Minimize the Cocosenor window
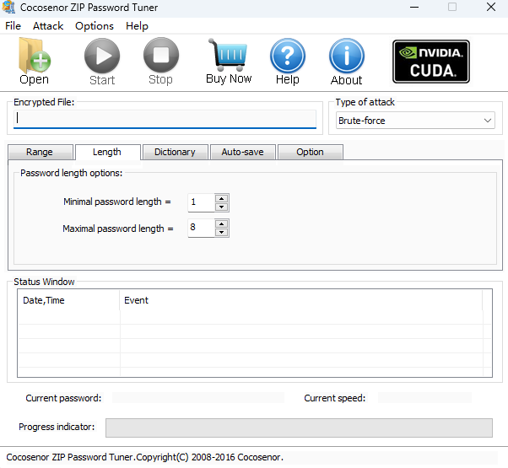508x468 pixels. [x=414, y=7]
